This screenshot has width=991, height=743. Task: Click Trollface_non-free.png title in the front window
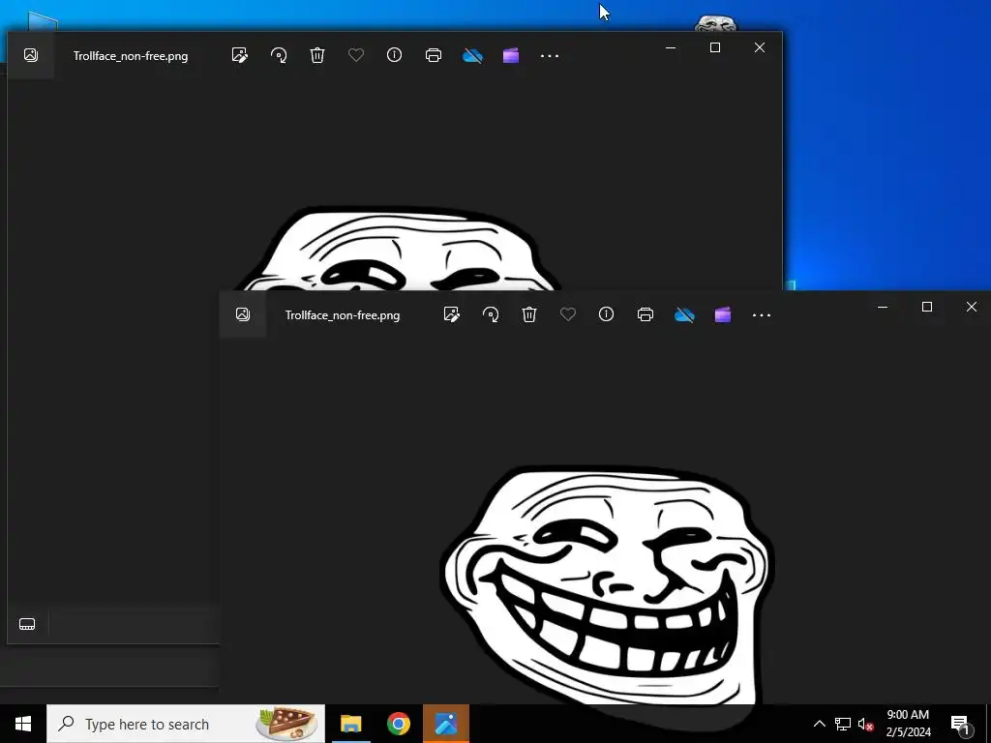(343, 315)
